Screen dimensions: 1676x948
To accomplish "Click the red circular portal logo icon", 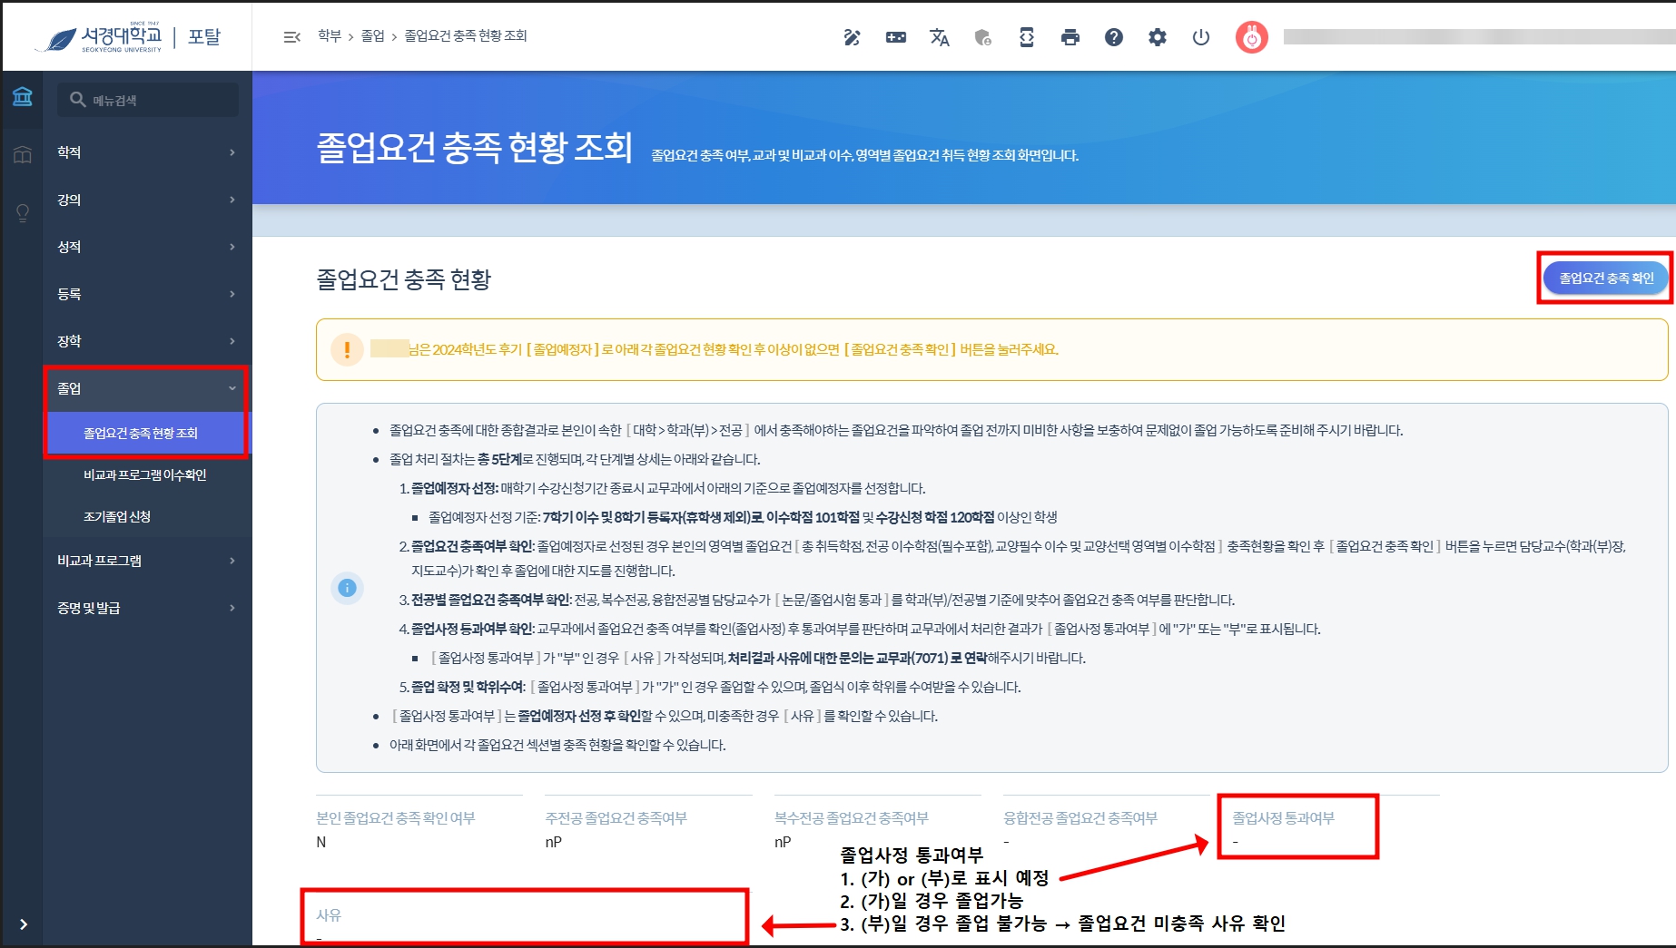I will 1251,37.
